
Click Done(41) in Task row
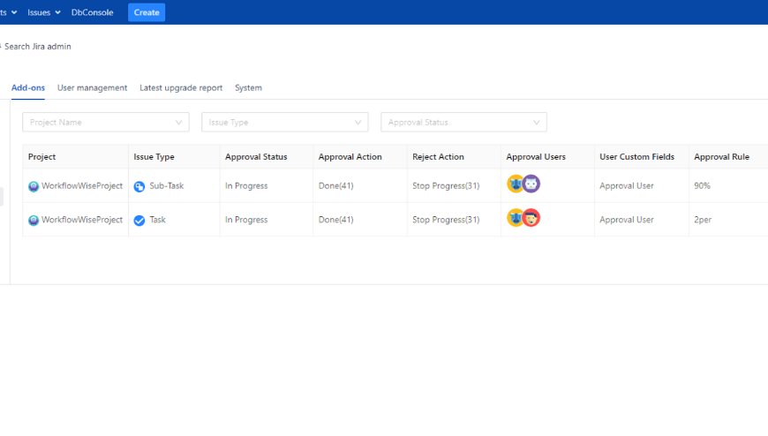336,220
